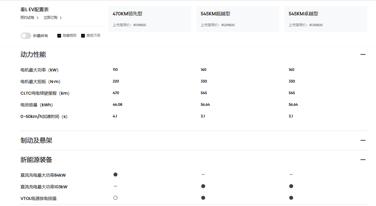This screenshot has width=376, height=206.
Task: Click the CLTC纯电续驶里程（km） row label
Action: coord(45,93)
